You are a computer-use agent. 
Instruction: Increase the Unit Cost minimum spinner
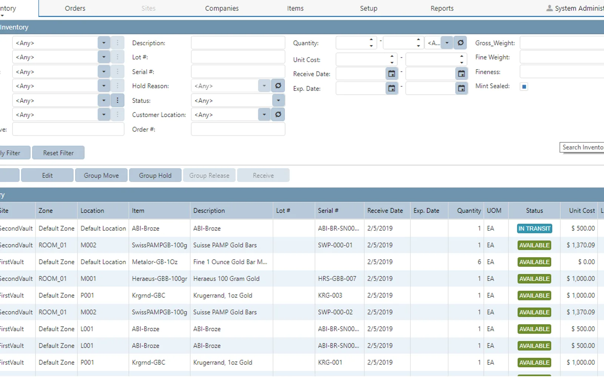click(392, 56)
